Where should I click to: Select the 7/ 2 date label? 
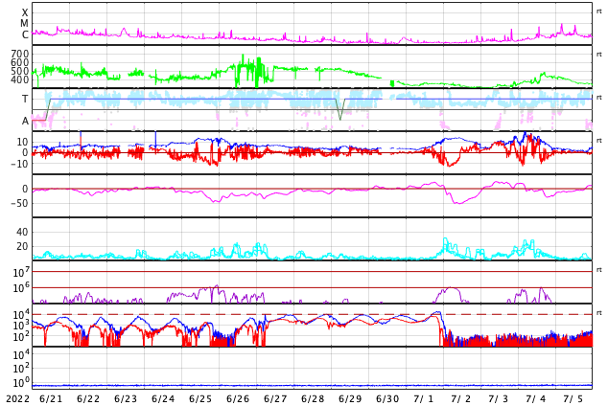[x=461, y=398]
